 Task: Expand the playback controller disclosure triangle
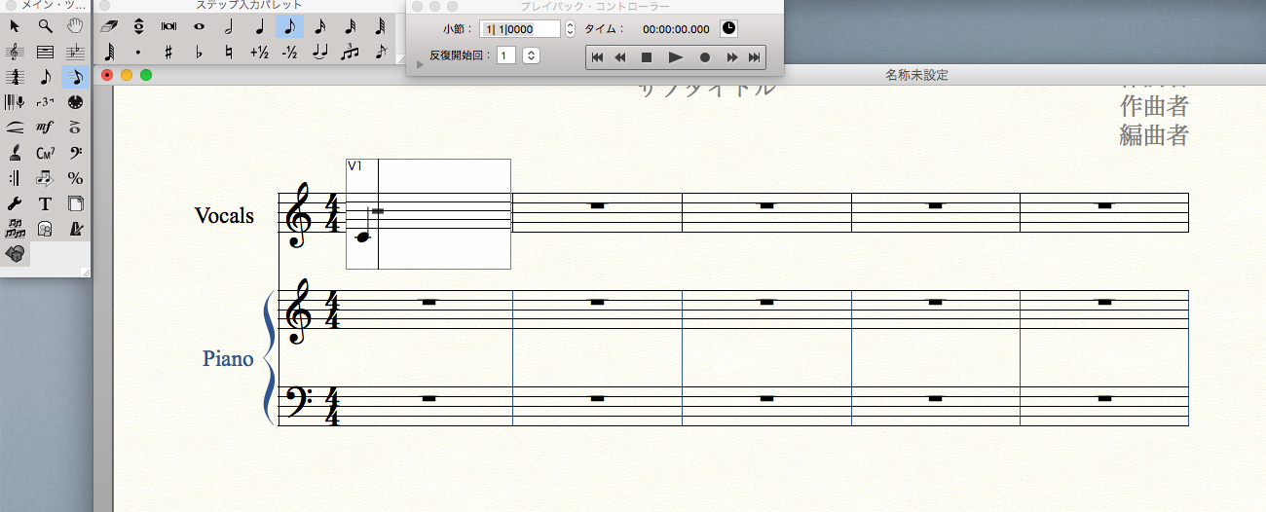420,64
